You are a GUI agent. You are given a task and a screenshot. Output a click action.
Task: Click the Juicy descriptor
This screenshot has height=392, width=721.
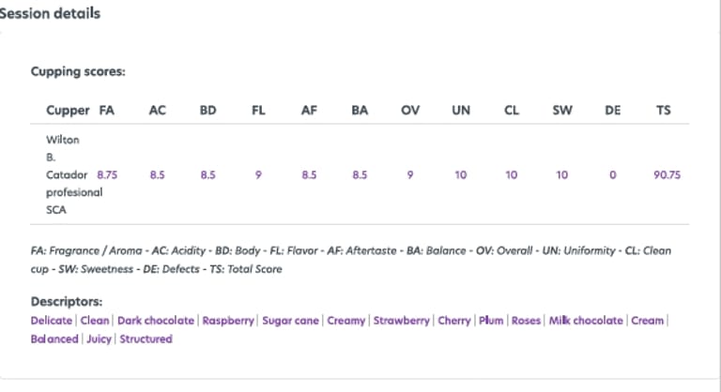(x=99, y=339)
